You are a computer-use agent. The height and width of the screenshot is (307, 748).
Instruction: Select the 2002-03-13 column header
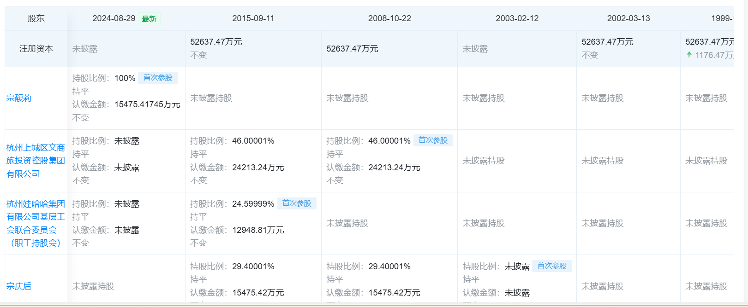628,18
